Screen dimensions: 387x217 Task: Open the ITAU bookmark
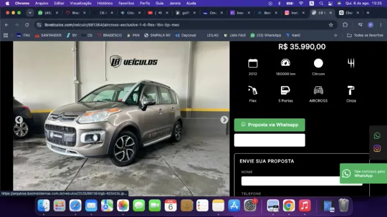tap(23, 35)
